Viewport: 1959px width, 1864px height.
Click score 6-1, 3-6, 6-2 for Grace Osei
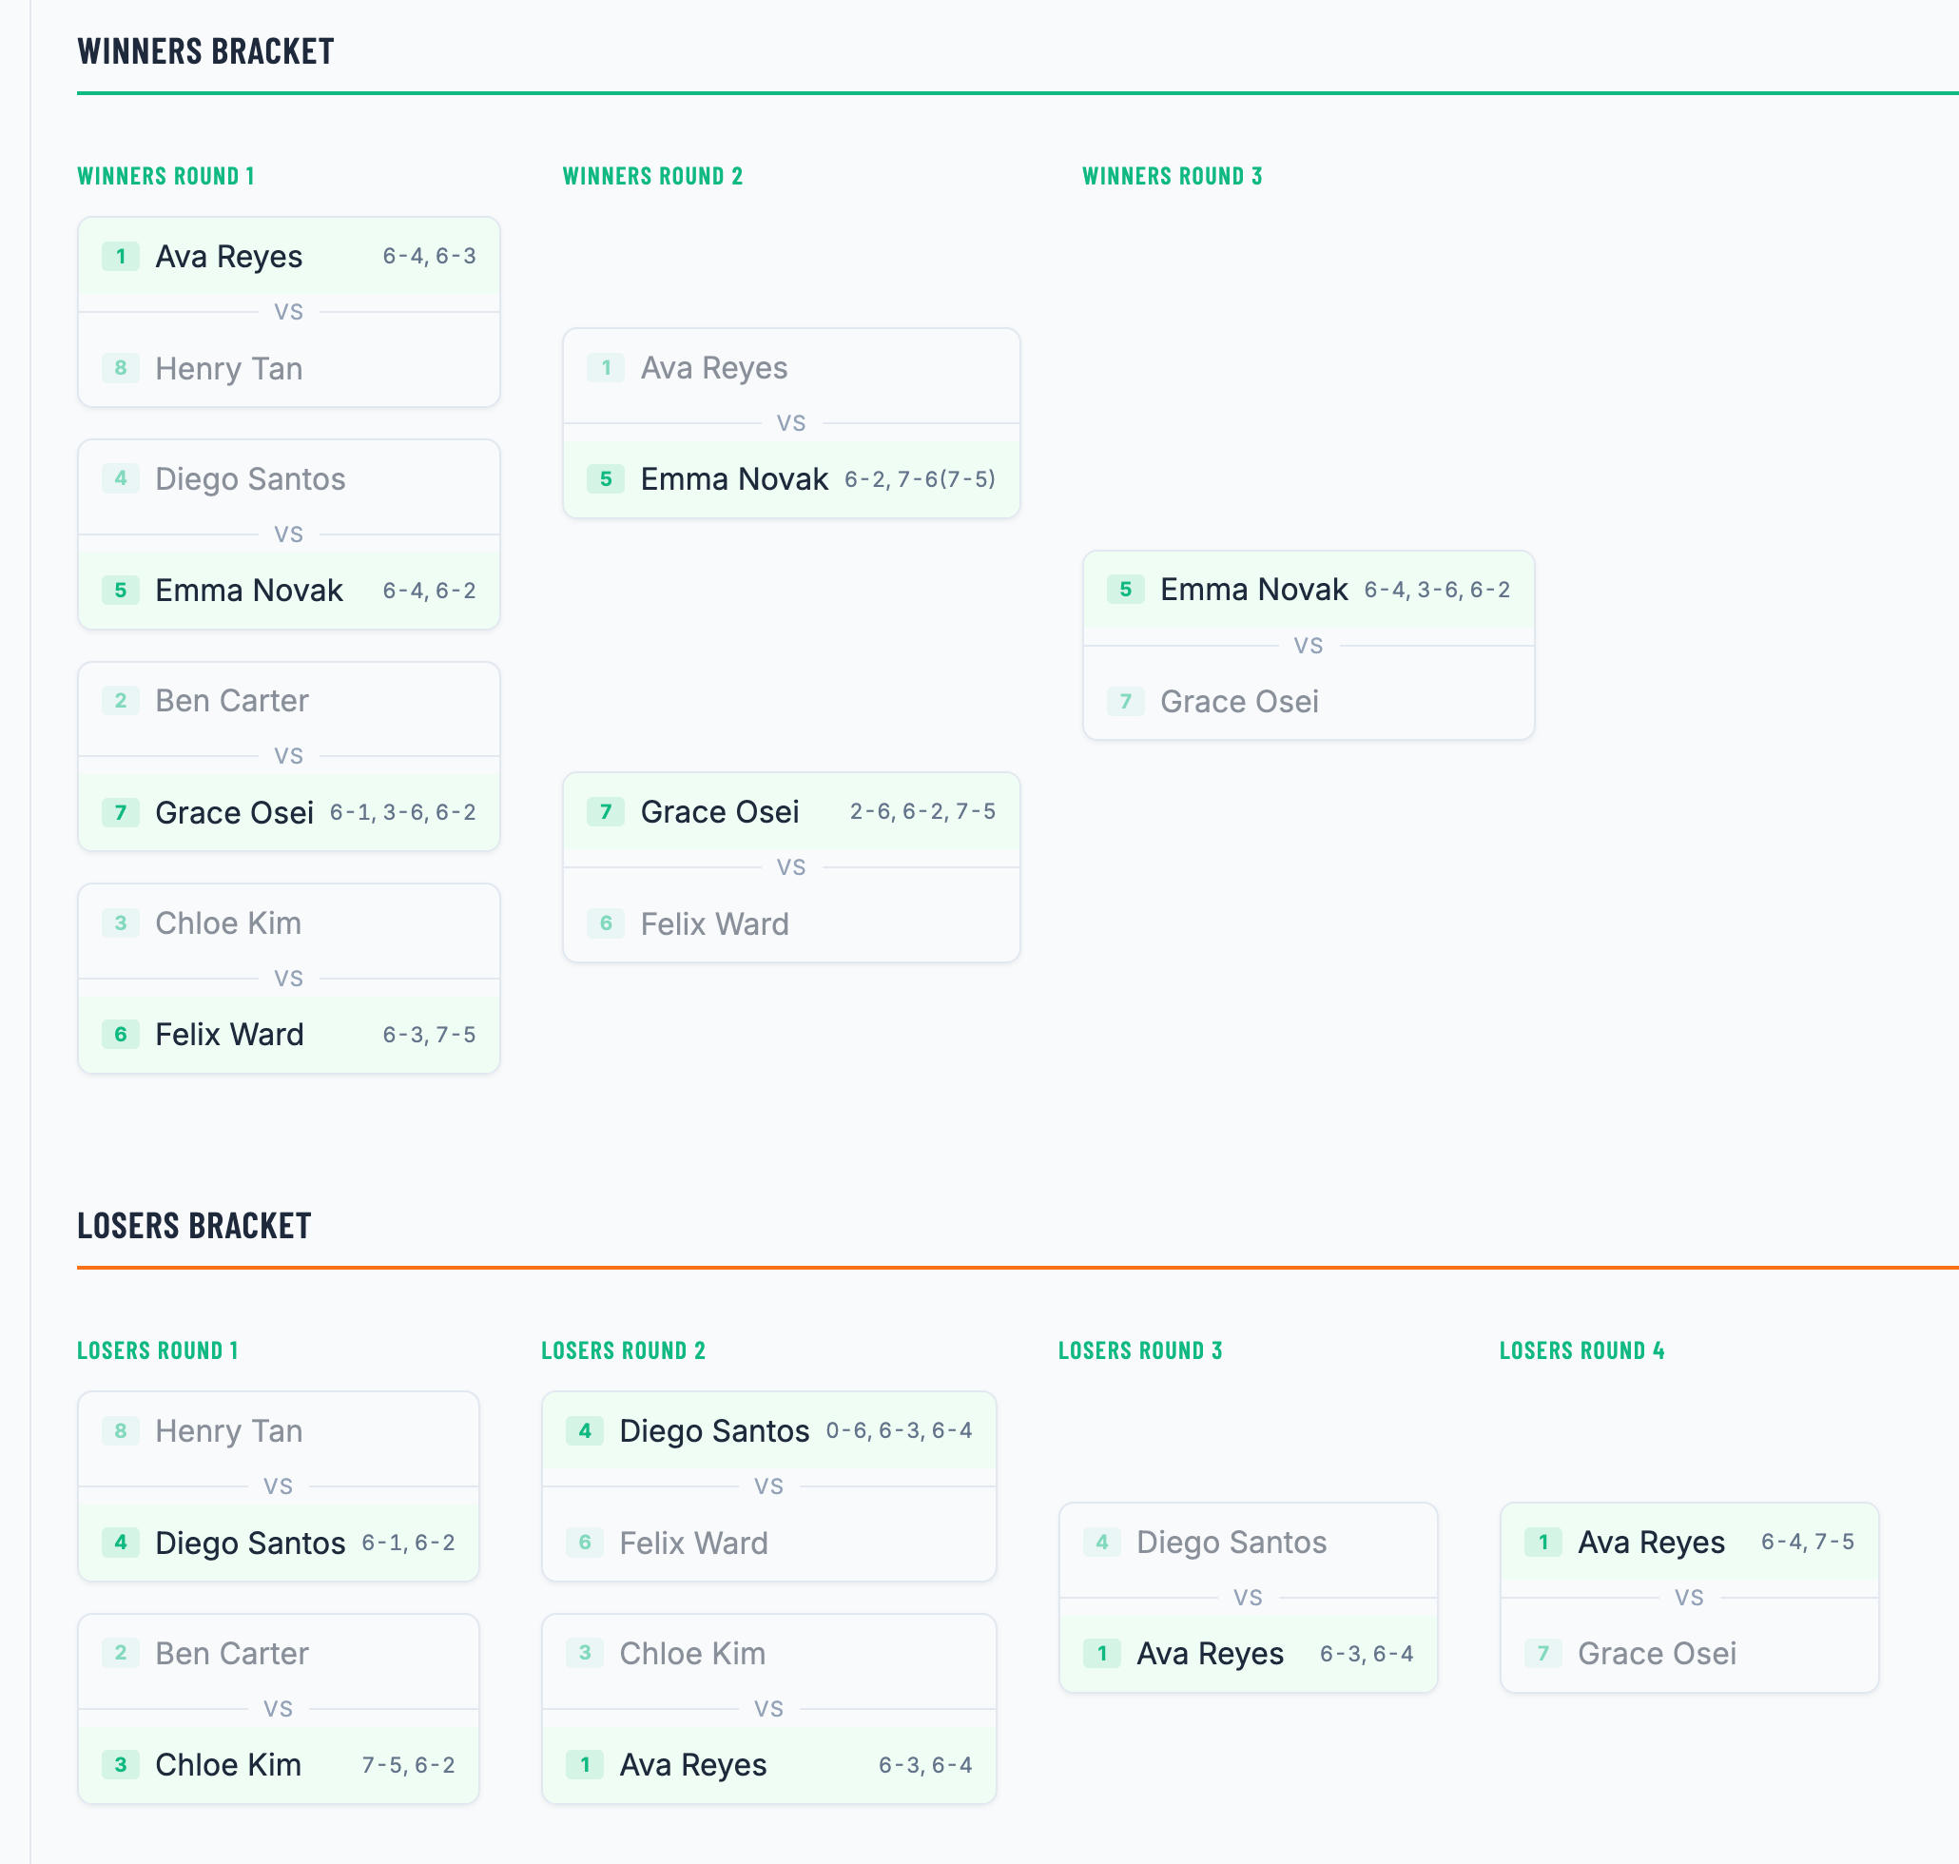[x=402, y=812]
